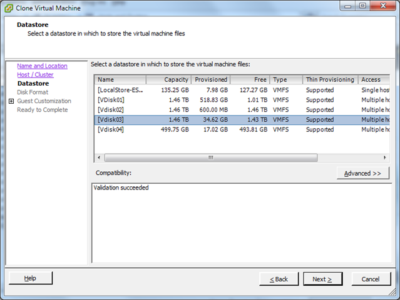400x300 pixels.
Task: Proceed with the Next button
Action: (x=322, y=279)
